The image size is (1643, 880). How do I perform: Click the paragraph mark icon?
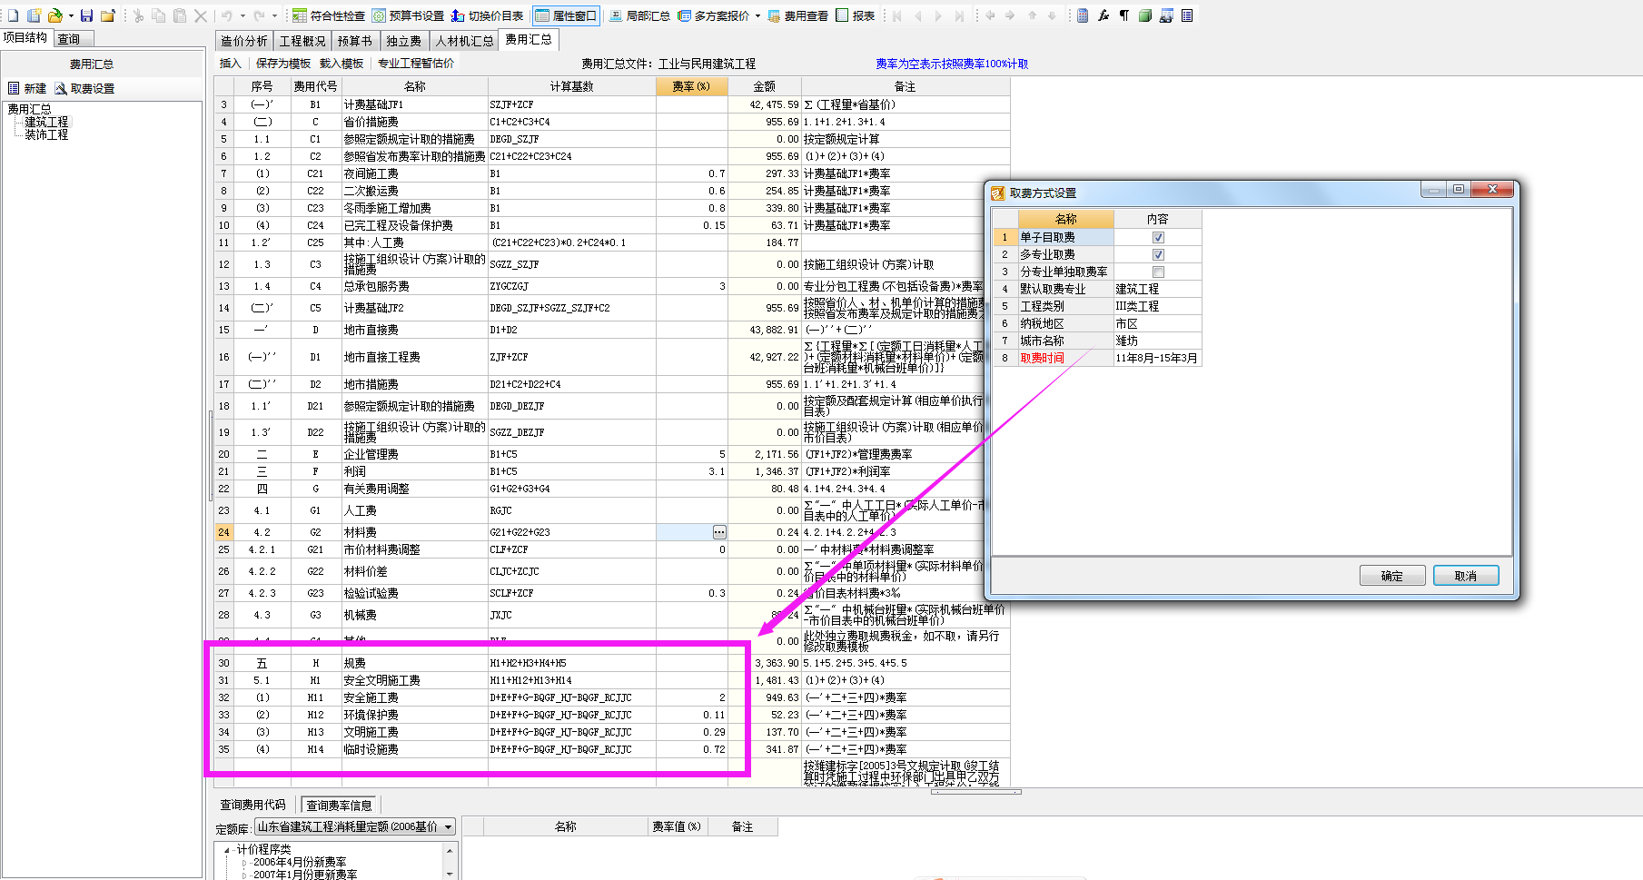(x=1124, y=15)
